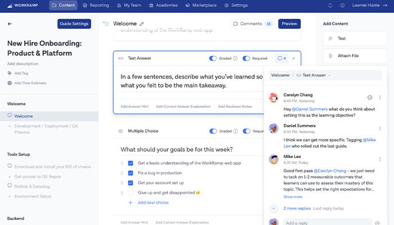Click the clock icon for Add Time Estimate

[10, 83]
